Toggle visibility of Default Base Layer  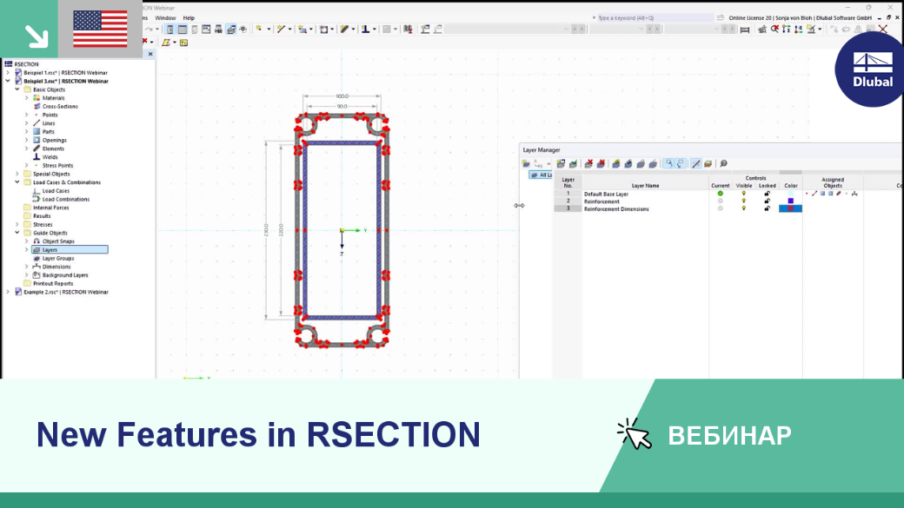tap(744, 194)
